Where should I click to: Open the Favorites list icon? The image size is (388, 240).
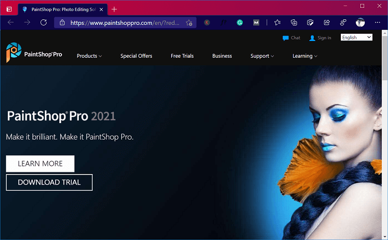click(277, 23)
